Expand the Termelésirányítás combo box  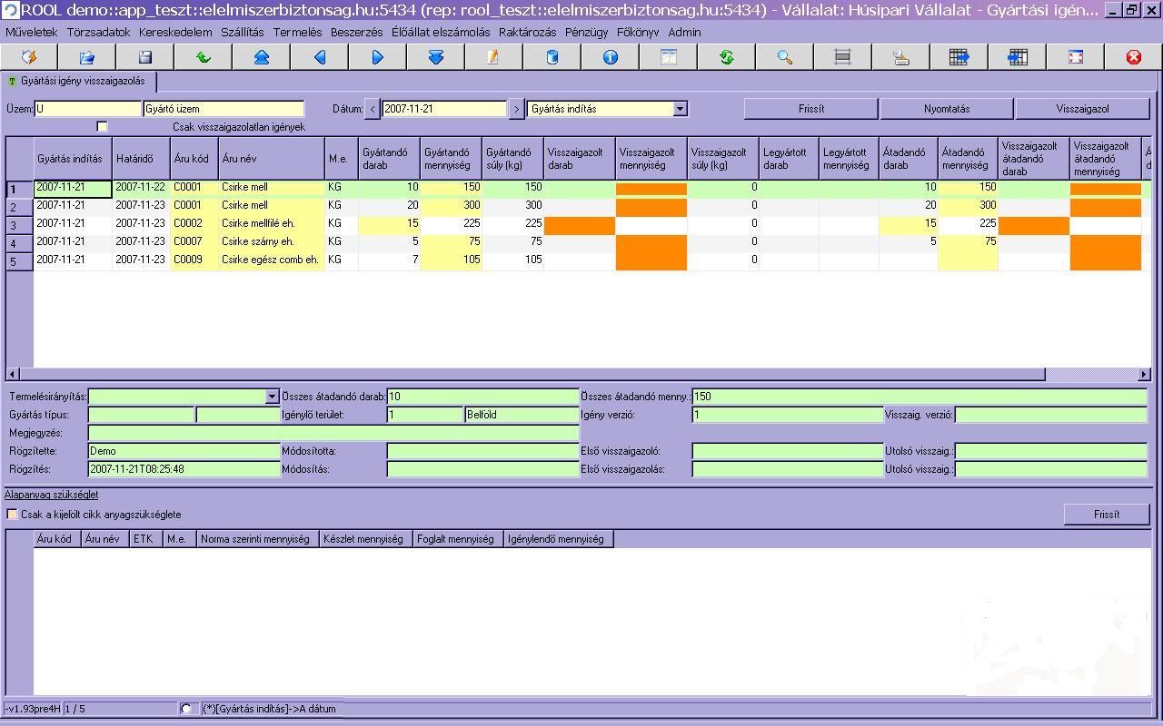[x=272, y=397]
